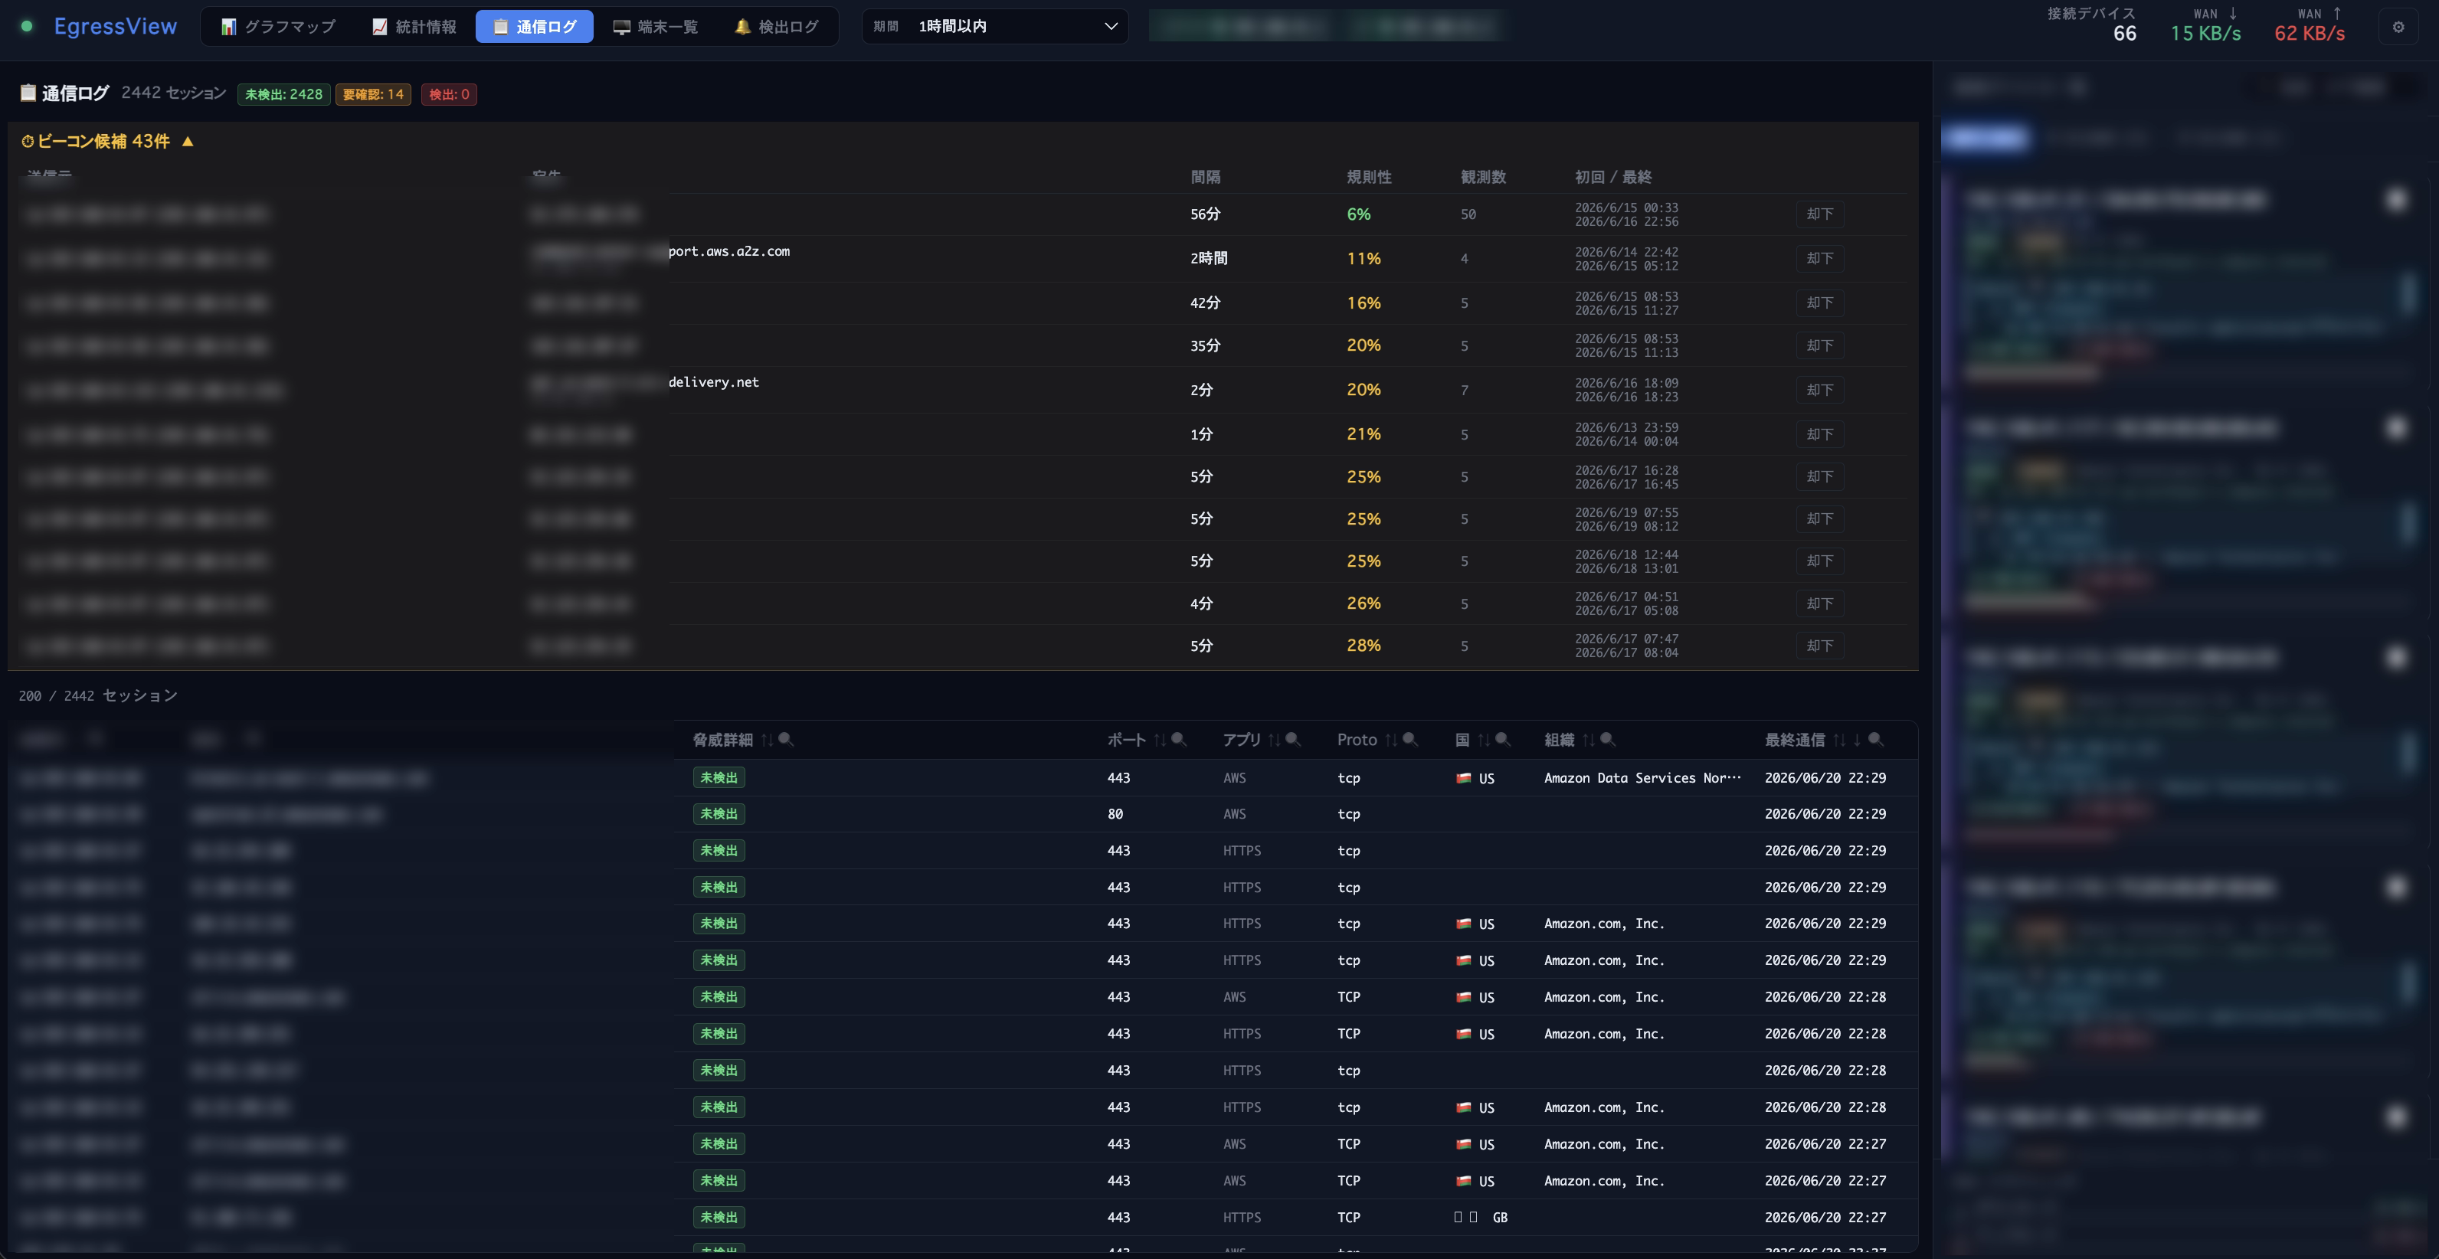Click Amazon Data Services Nor… organization cell
This screenshot has height=1259, width=2439.
tap(1643, 778)
